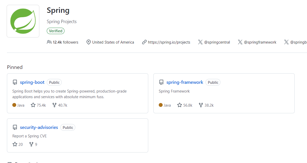Open the 40.7k forks count
Image resolution: width=307 pixels, height=163 pixels.
[63, 105]
